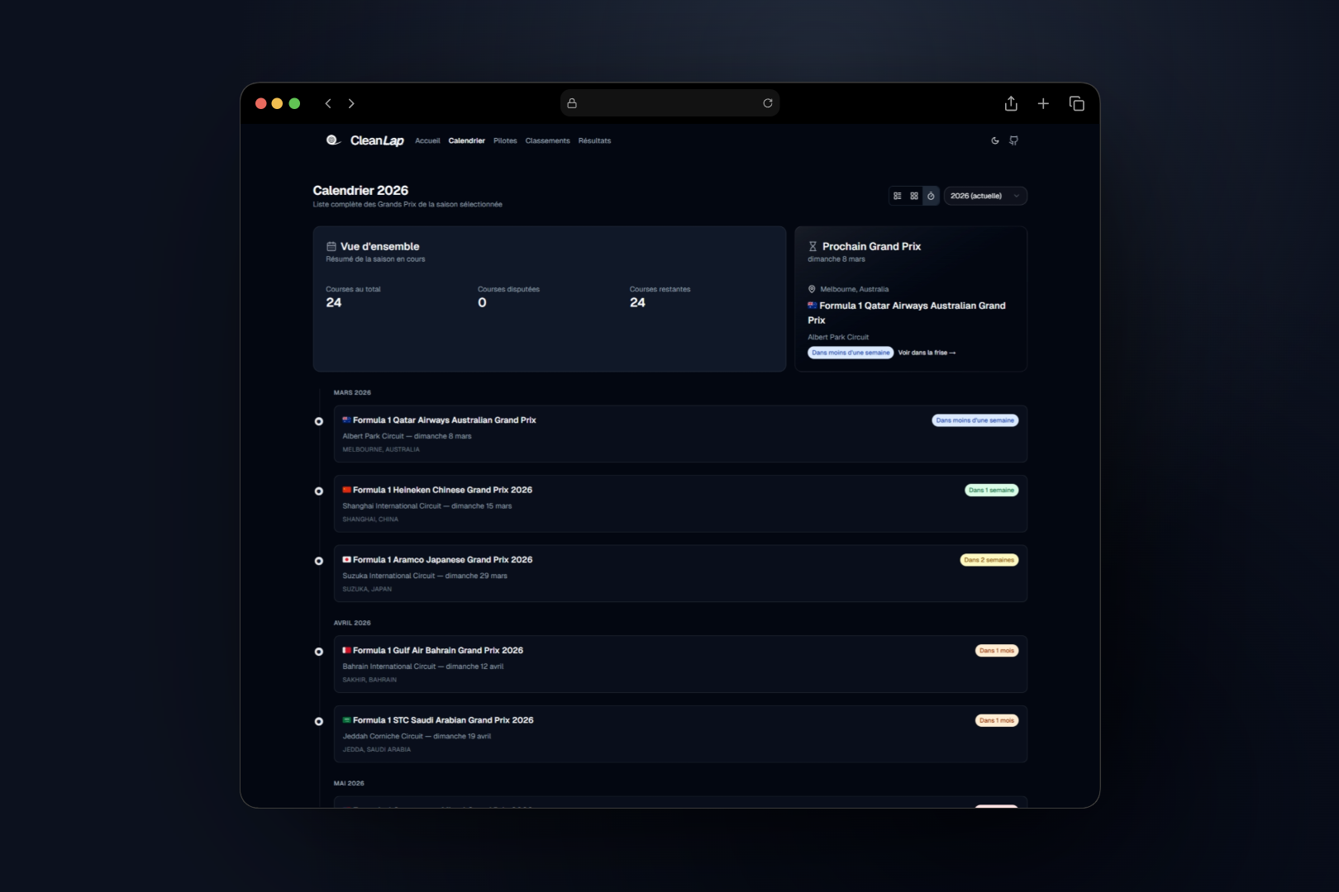Add a new browser tab
The height and width of the screenshot is (892, 1339).
[1043, 103]
